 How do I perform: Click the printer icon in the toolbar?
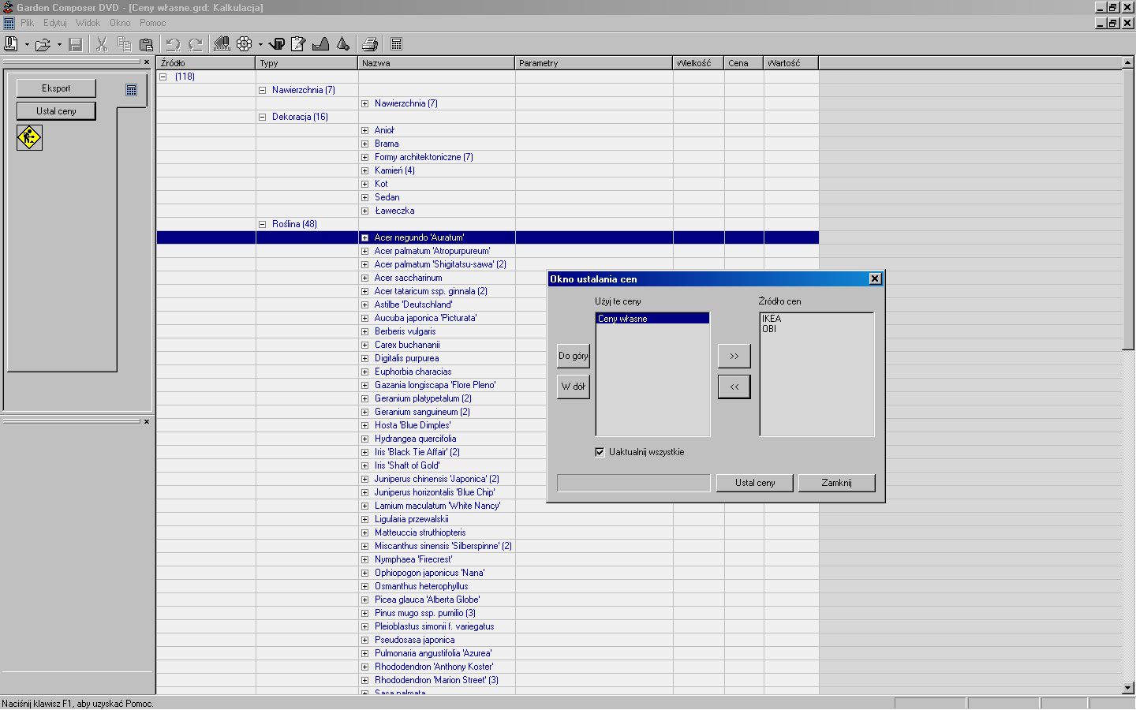click(369, 44)
